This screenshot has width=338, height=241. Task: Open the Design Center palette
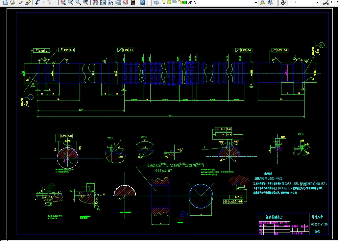pyautogui.click(x=103, y=2)
